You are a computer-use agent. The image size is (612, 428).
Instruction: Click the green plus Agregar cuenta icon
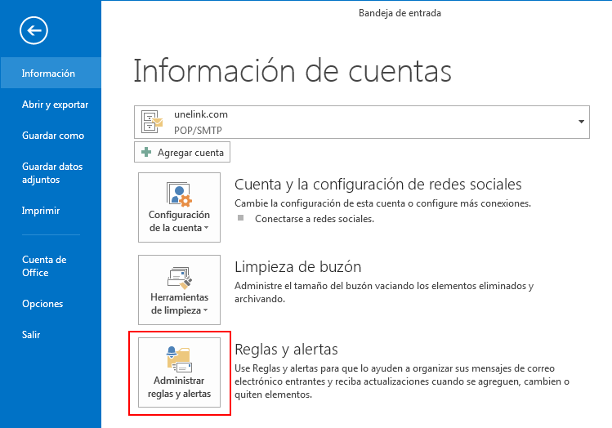146,152
